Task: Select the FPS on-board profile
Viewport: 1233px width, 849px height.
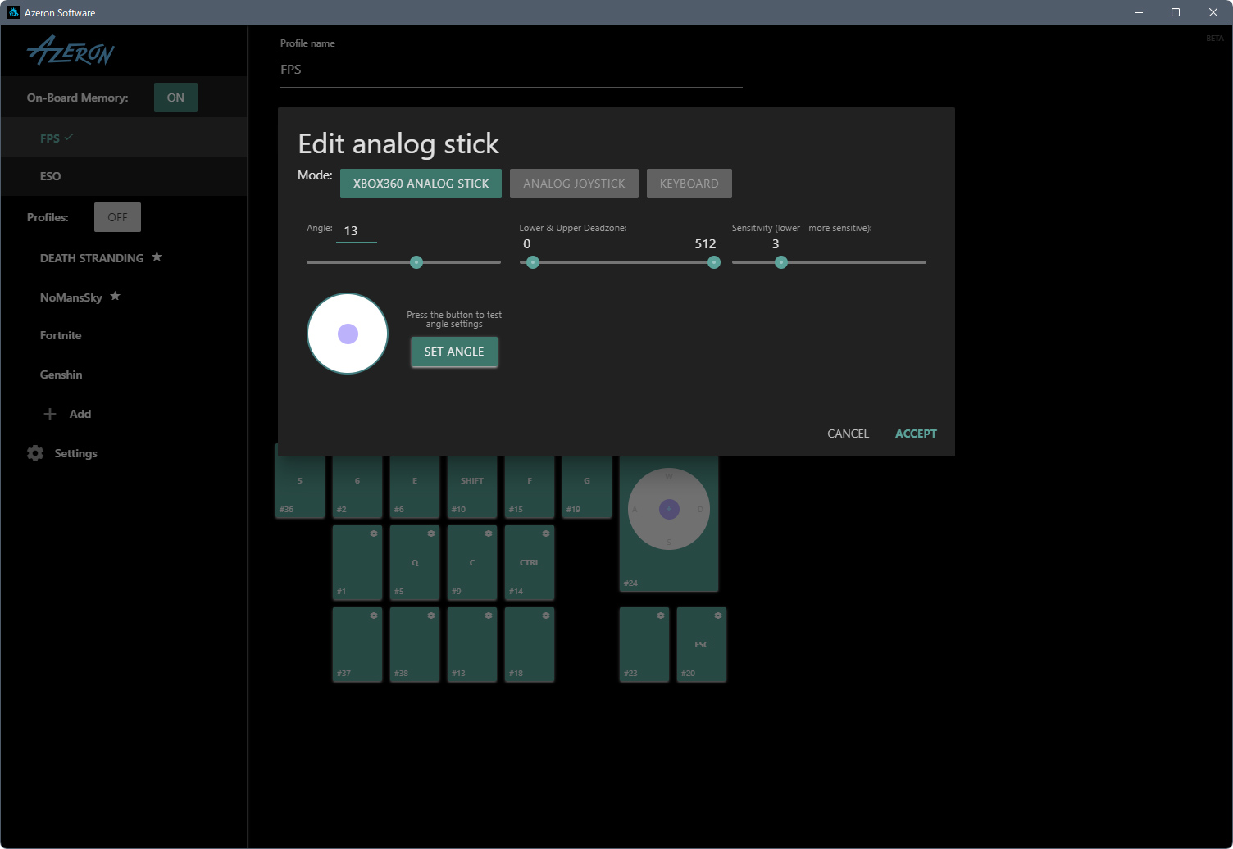Action: [124, 138]
